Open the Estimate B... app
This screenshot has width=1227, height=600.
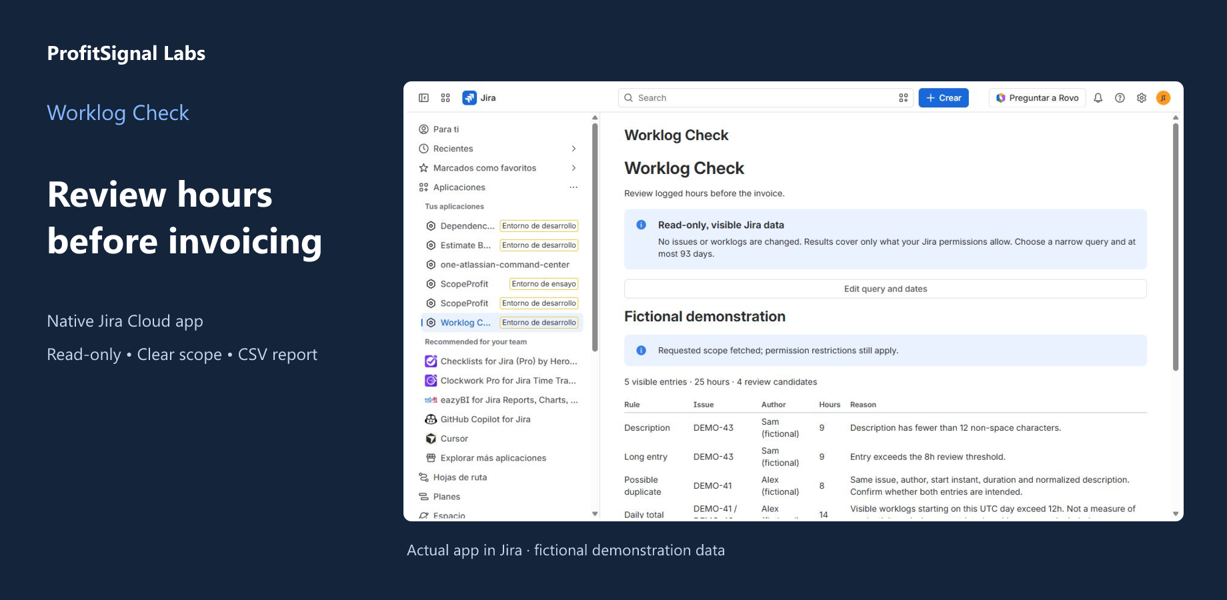click(501, 245)
